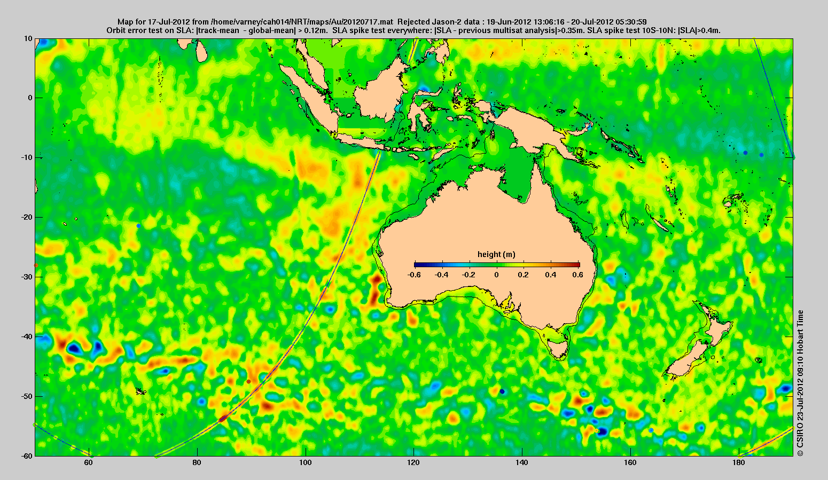Viewport: 828px width, 480px height.
Task: Click the 0.2 colorbar tick label
Action: click(524, 275)
